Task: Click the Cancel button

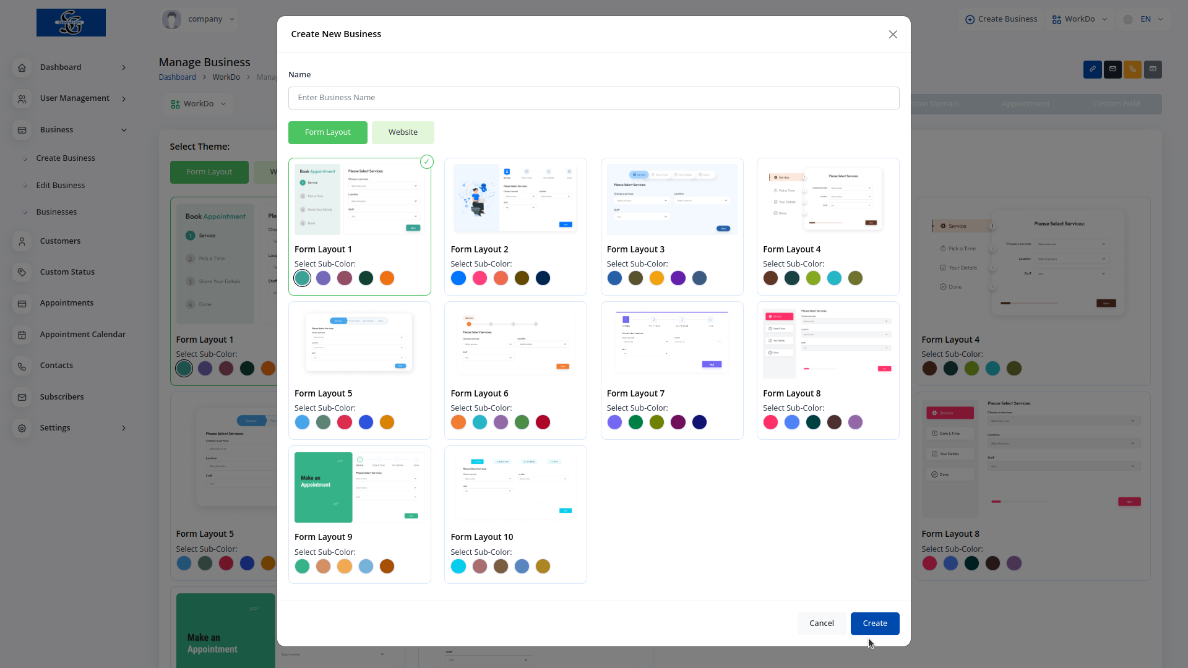Action: [821, 623]
